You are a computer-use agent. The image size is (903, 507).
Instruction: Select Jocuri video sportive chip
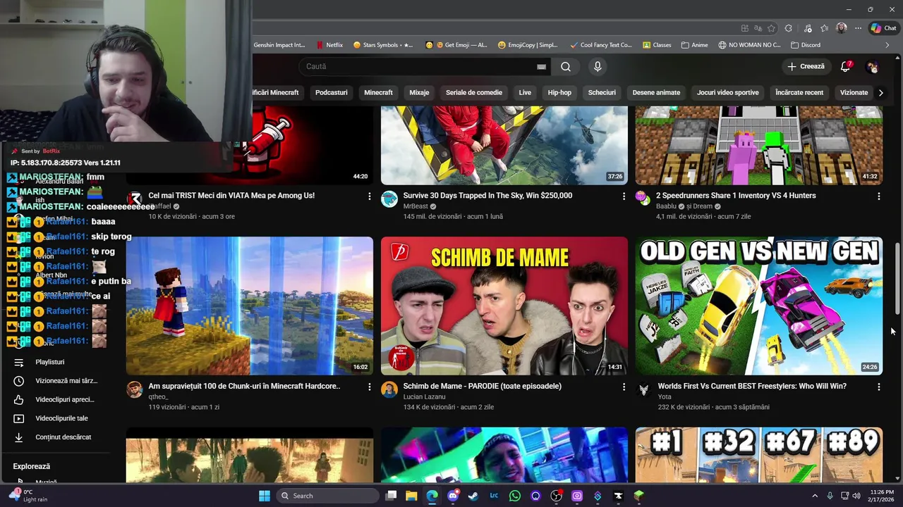[x=728, y=92]
